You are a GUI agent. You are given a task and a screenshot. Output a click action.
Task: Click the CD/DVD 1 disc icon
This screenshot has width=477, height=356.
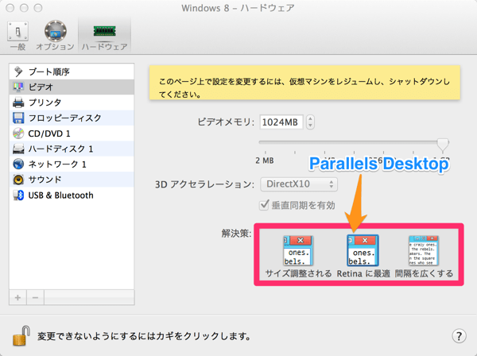click(x=18, y=133)
